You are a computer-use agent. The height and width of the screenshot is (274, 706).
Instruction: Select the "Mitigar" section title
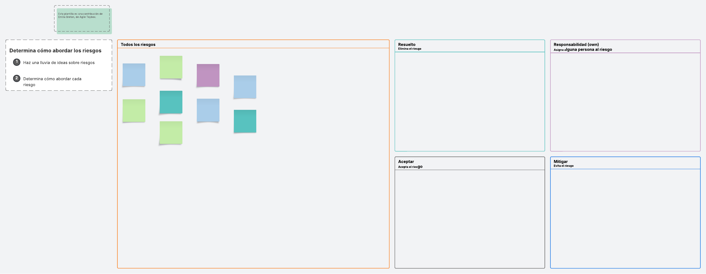(x=561, y=162)
